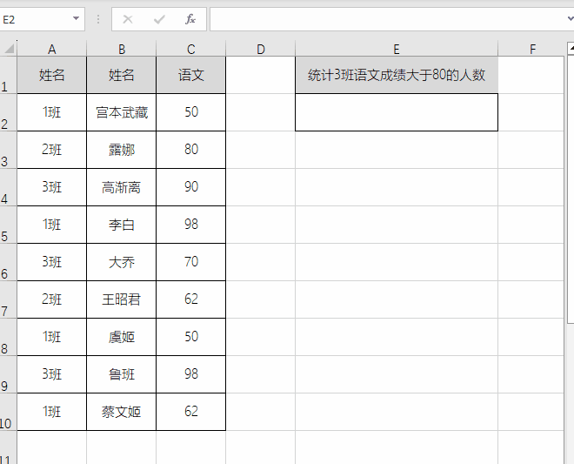574x464 pixels.
Task: Click the Name Box showing E2
Action: click(x=36, y=19)
